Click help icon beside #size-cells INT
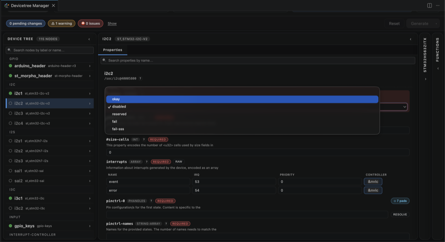Screen dimensions: 445x242 point(144,139)
